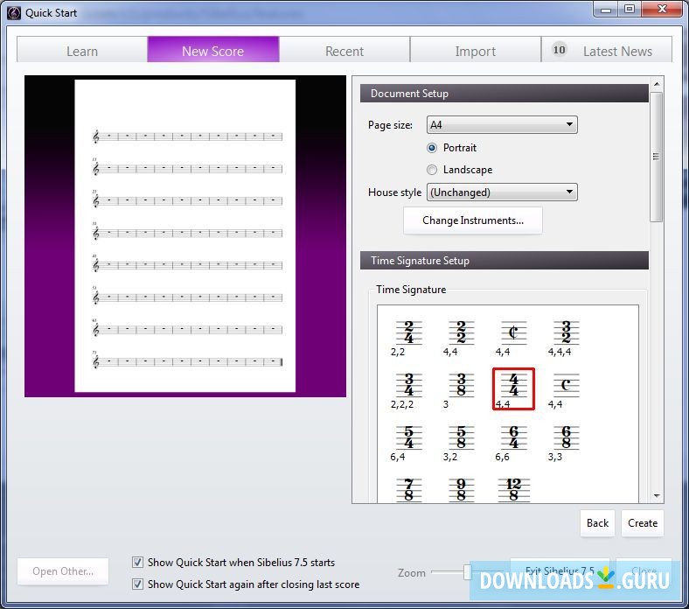Adjust the Zoom slider handle
689x609 pixels.
point(467,572)
